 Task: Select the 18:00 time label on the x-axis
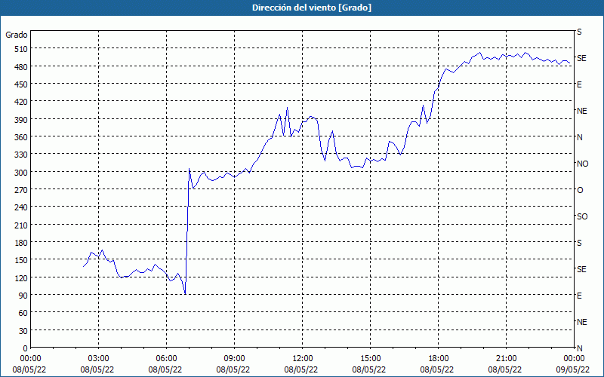[x=437, y=359]
